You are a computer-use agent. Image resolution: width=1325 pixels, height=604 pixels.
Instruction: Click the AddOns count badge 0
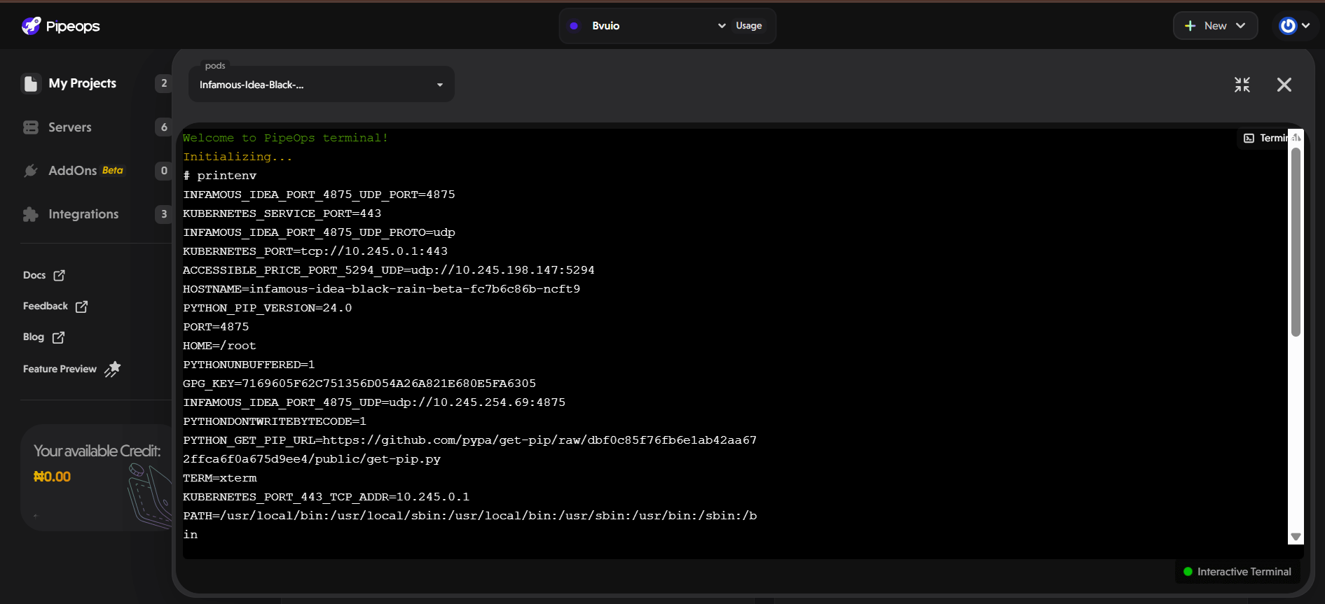[x=164, y=171]
